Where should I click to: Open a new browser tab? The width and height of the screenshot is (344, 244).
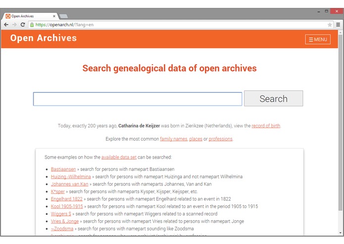point(64,16)
